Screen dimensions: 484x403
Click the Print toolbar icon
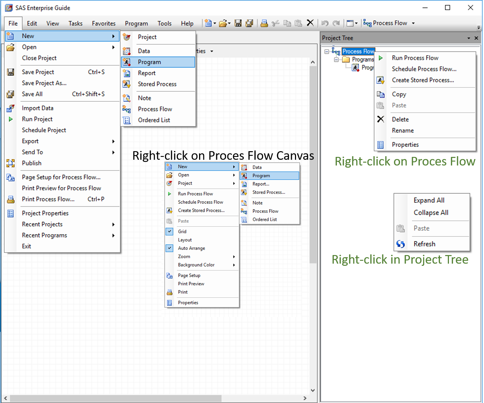(x=264, y=23)
